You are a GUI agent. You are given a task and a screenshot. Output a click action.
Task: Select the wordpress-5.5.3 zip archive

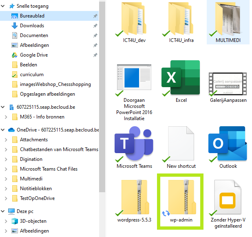pyautogui.click(x=135, y=197)
